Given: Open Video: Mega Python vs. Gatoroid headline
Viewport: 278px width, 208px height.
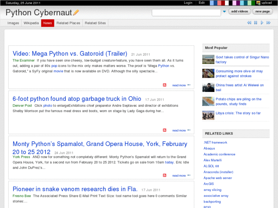Looking at the screenshot, I should pos(70,53).
